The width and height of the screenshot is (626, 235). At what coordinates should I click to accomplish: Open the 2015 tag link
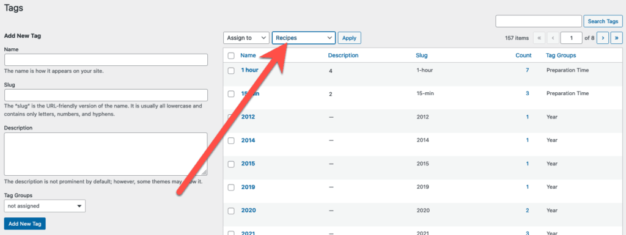(x=248, y=164)
